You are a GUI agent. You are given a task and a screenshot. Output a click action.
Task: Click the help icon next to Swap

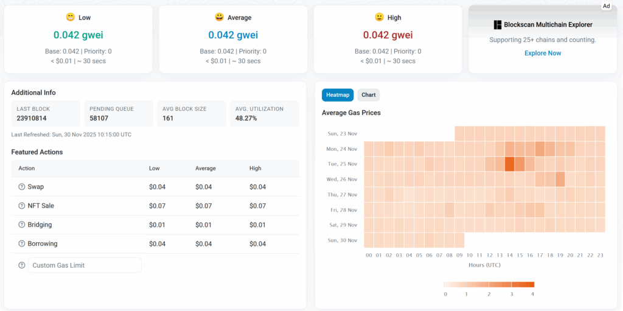pyautogui.click(x=22, y=187)
